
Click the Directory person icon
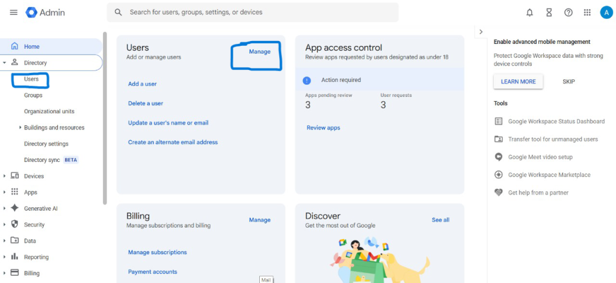[x=14, y=62]
